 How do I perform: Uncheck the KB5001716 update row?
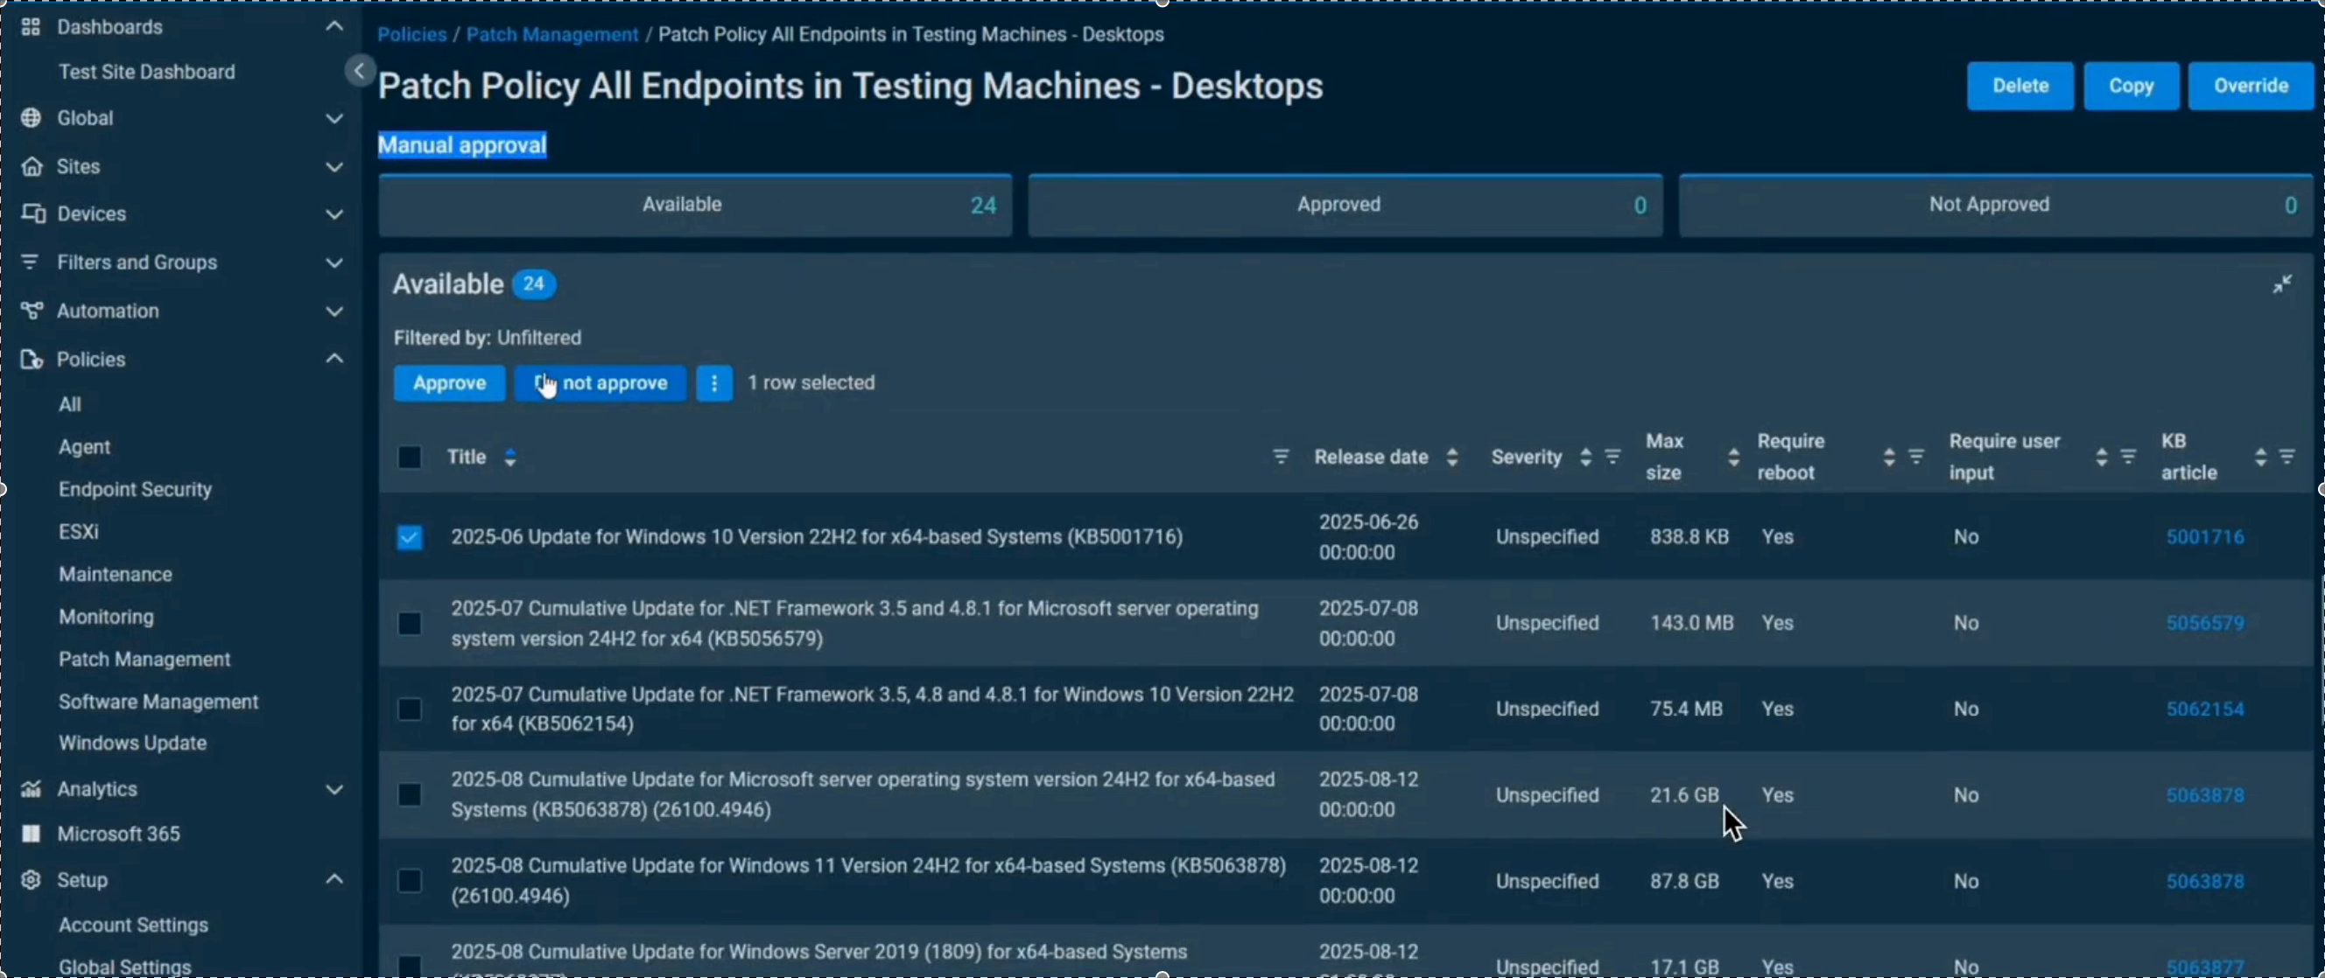(409, 537)
